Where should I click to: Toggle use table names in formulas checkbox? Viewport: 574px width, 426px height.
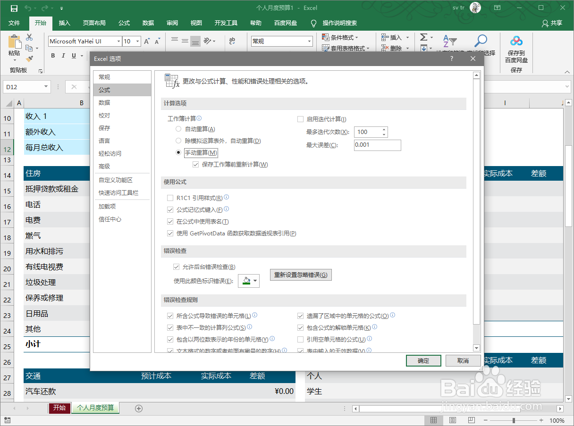(x=170, y=222)
